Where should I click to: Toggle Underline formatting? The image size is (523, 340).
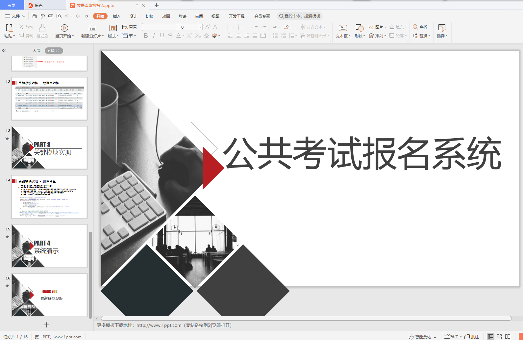tap(162, 36)
